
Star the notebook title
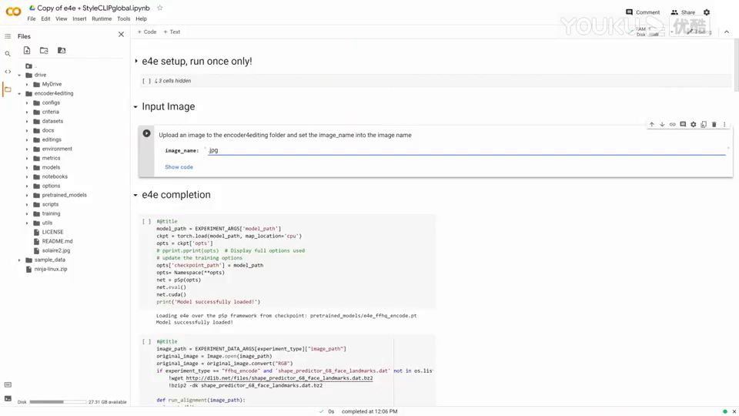point(160,8)
